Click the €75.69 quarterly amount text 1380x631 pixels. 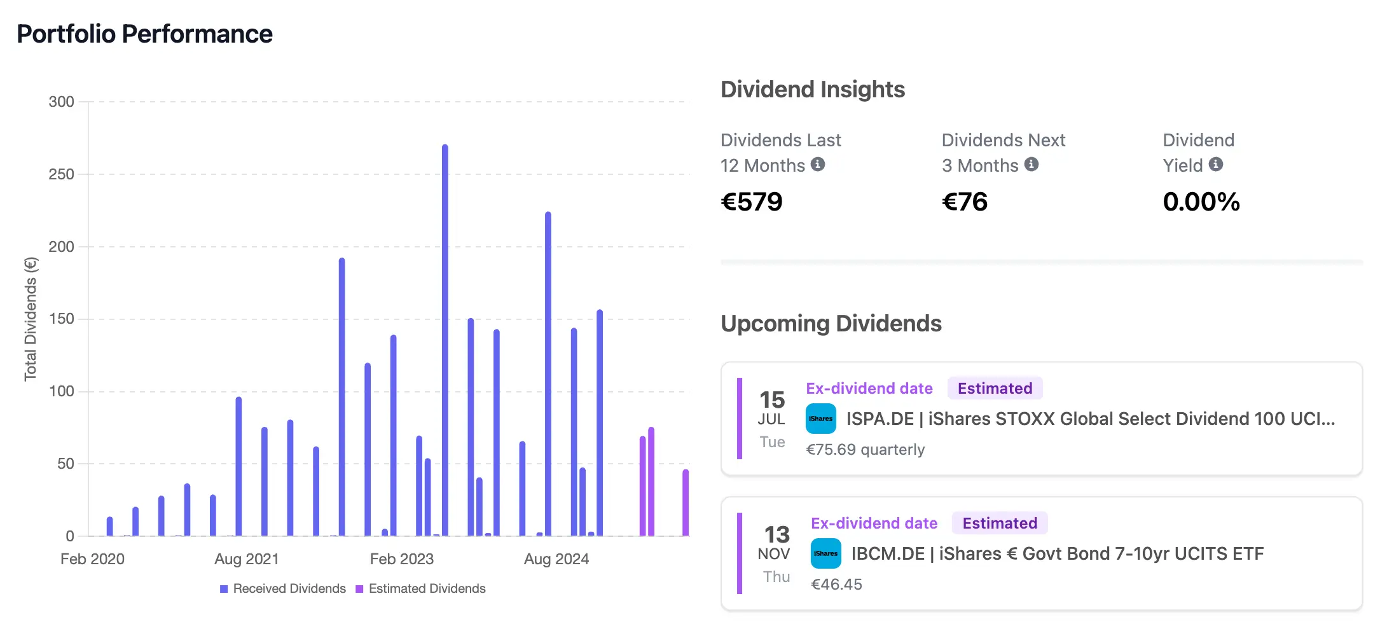865,450
